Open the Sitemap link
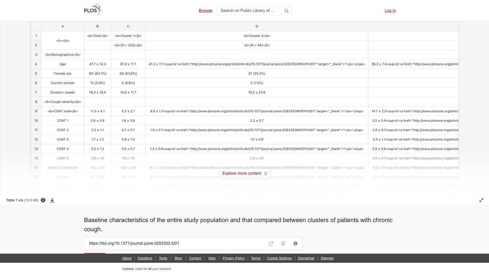489x275 pixels. point(327,258)
